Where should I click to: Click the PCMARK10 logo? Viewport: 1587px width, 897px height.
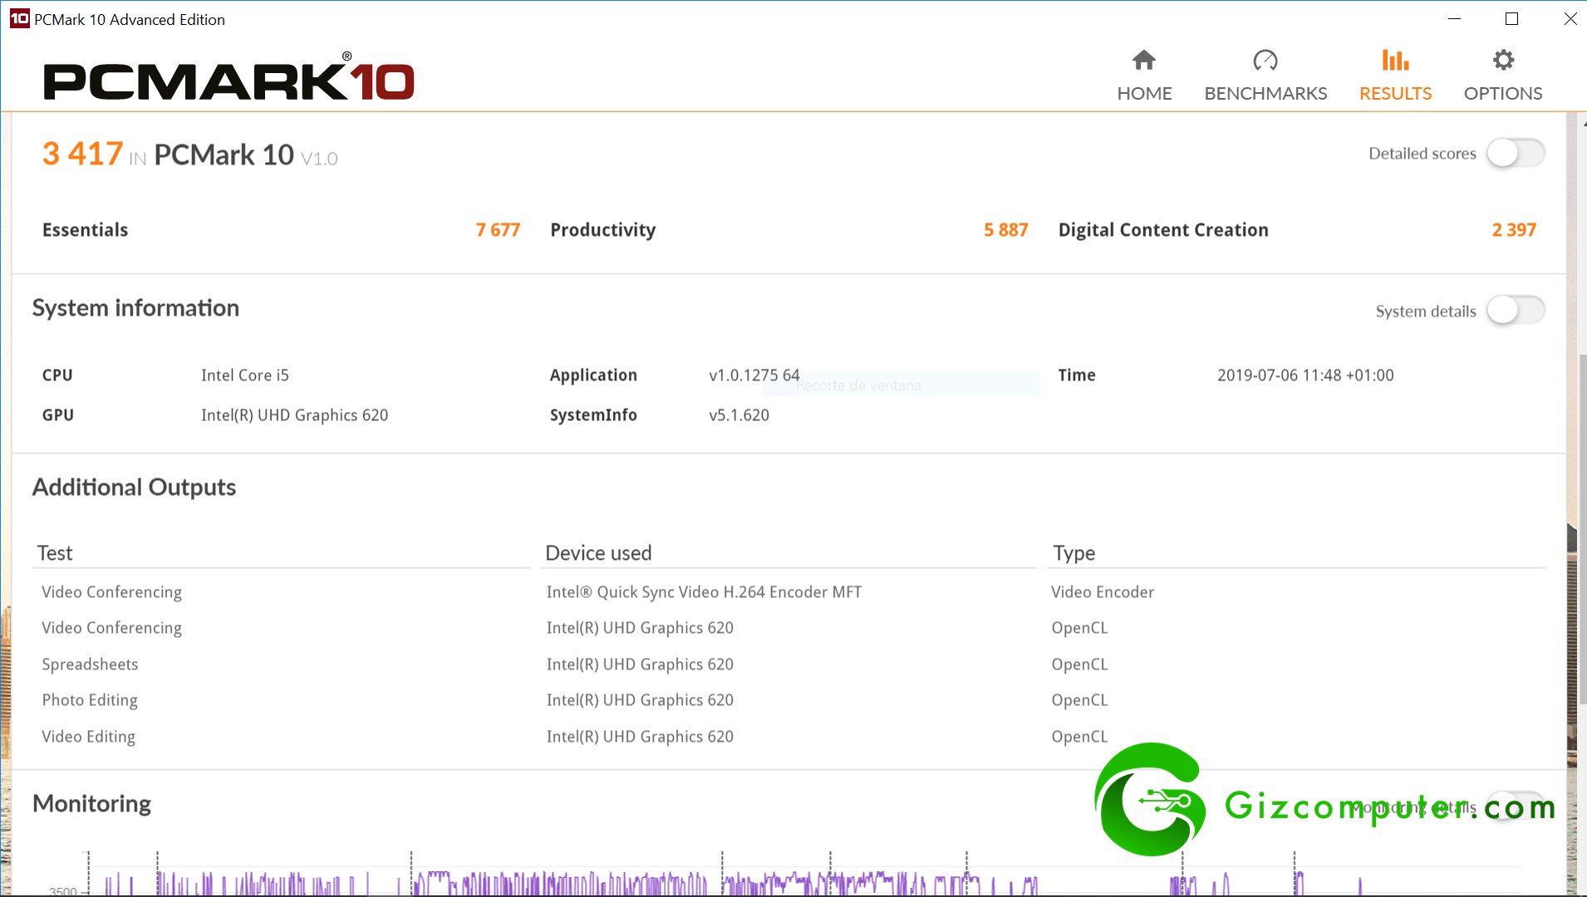coord(228,78)
